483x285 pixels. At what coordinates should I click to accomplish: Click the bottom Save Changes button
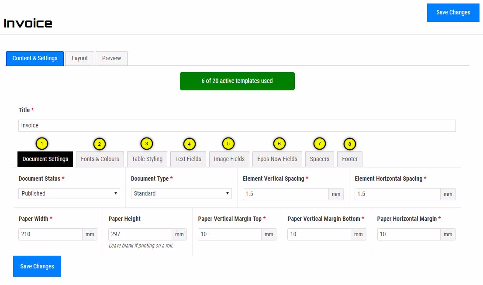point(37,266)
